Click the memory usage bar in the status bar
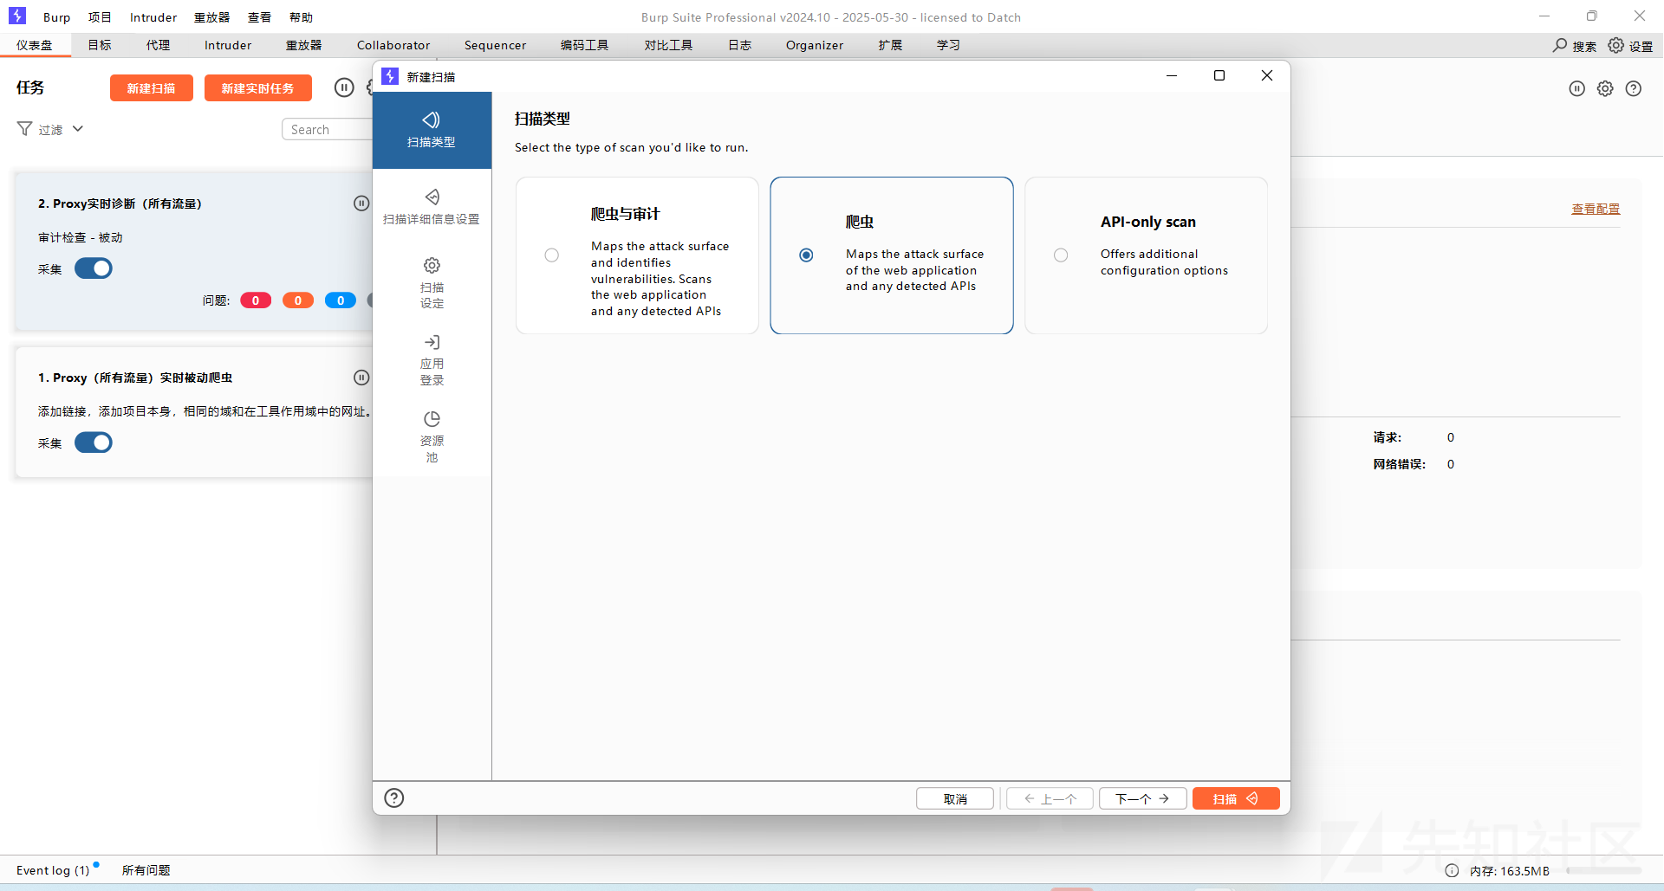This screenshot has height=891, width=1664. click(1603, 870)
